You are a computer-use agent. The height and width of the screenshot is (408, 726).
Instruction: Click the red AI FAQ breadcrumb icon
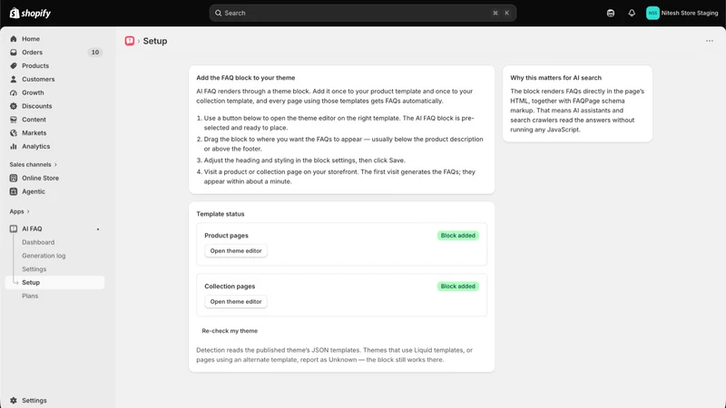pos(130,41)
